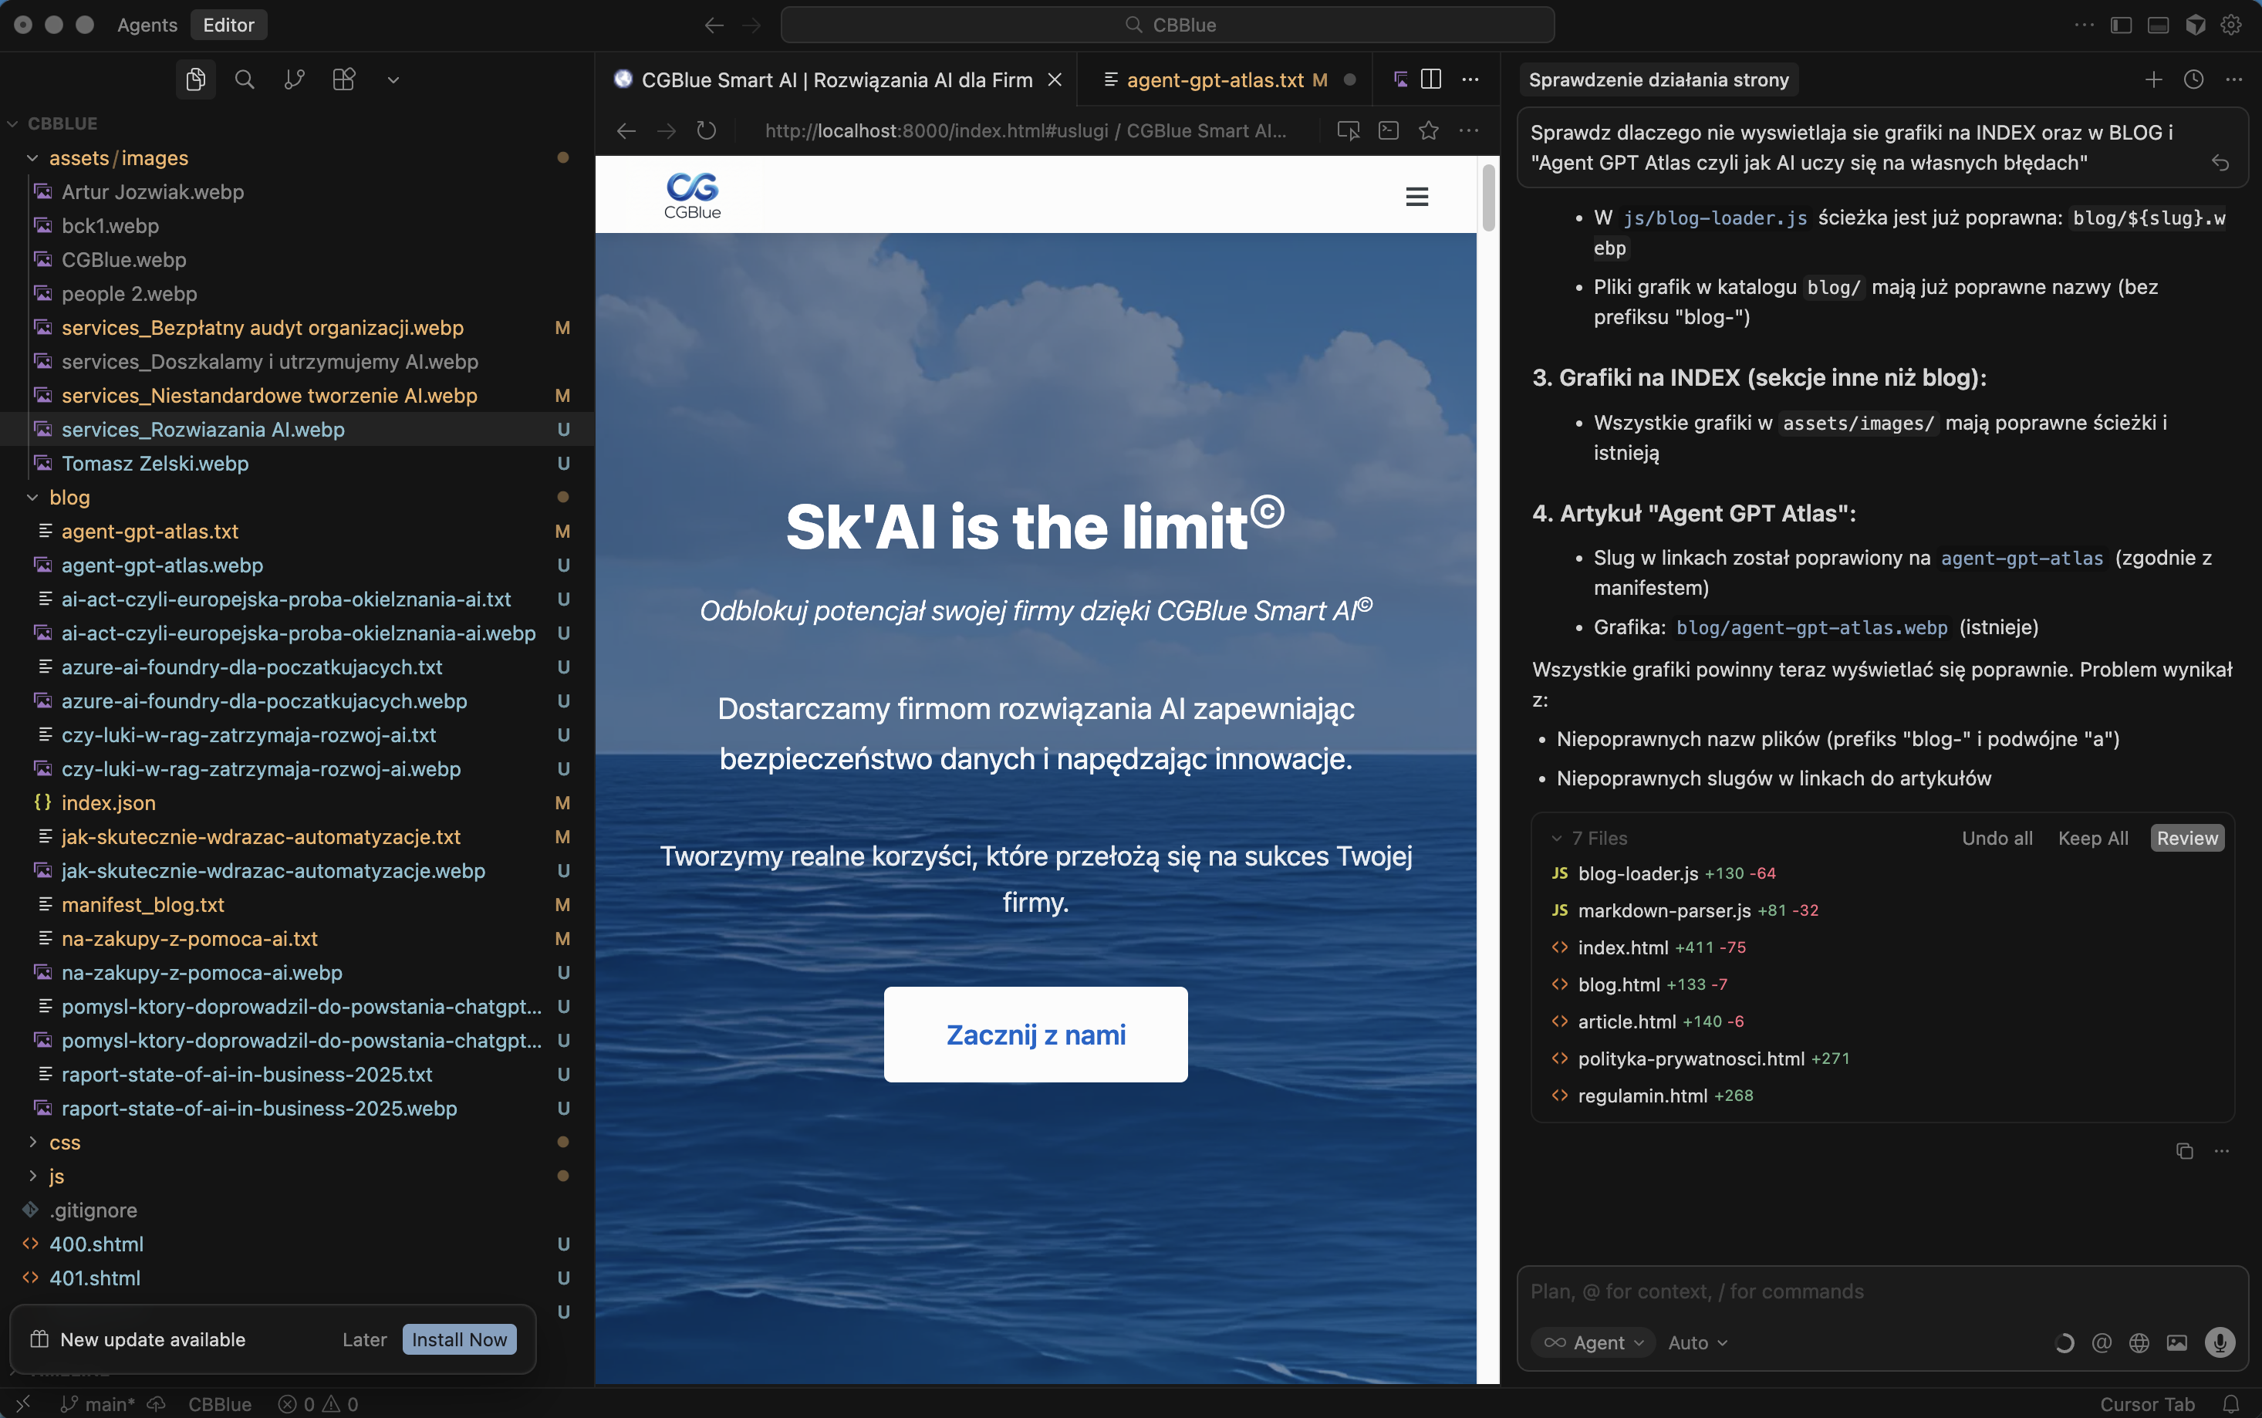The image size is (2262, 1418).
Task: Click Install Now update button
Action: pyautogui.click(x=458, y=1339)
